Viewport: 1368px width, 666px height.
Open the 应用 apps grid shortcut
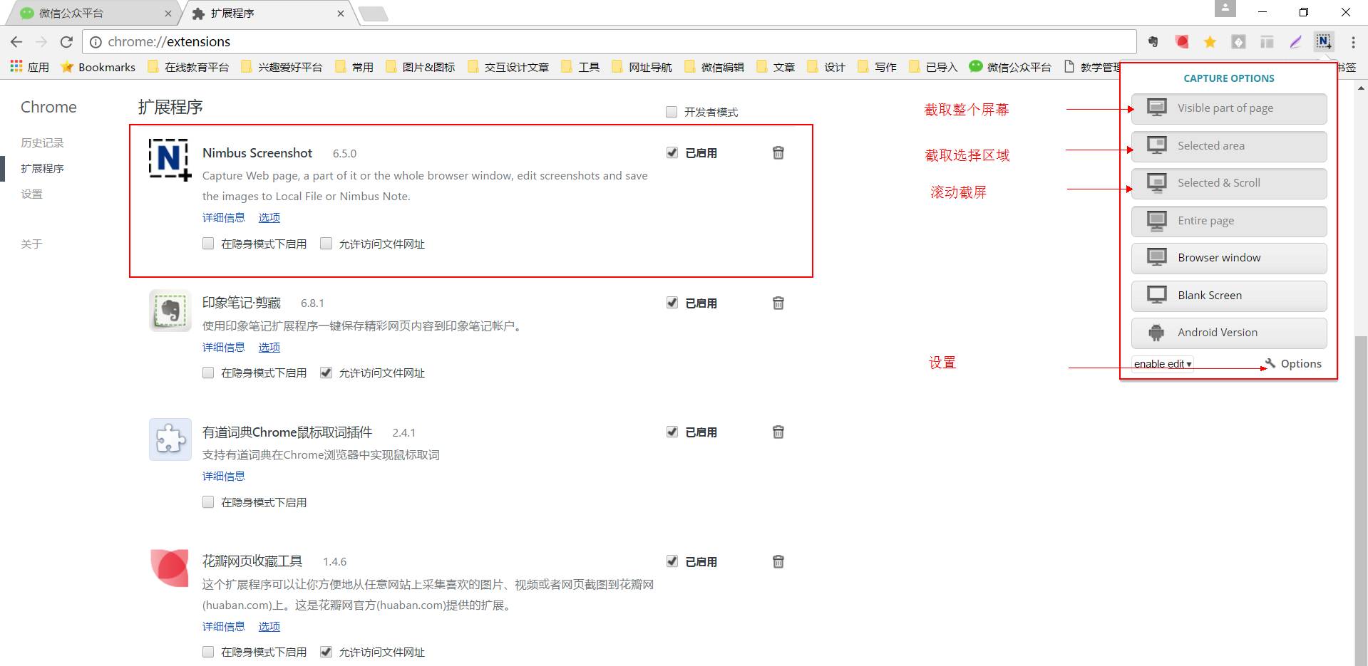[30, 67]
